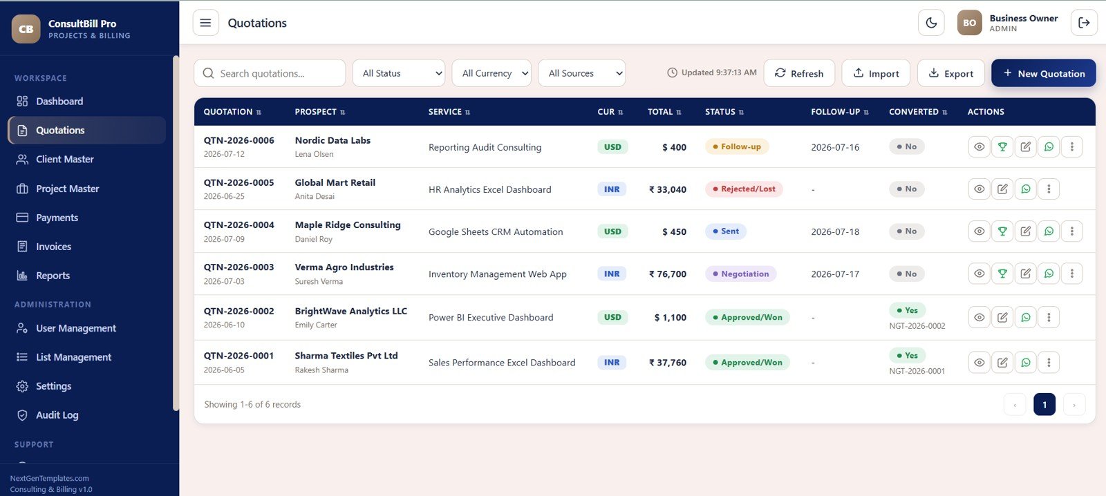Open Settings in the sidebar
Viewport: 1106px width, 496px height.
coord(86,386)
